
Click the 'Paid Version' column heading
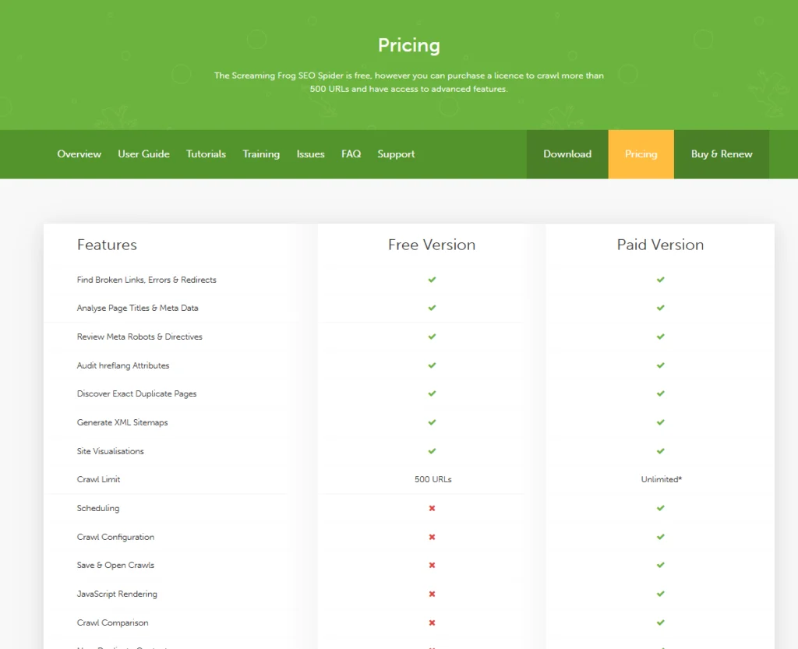click(660, 245)
